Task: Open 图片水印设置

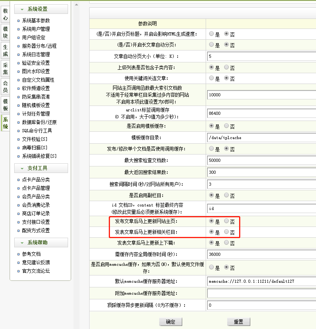Action: click(36, 71)
